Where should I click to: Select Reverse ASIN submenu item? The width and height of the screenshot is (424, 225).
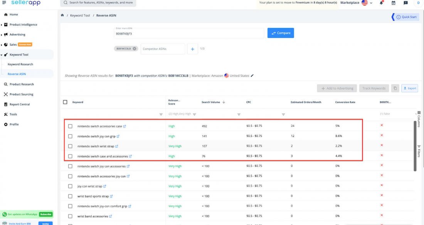point(17,74)
